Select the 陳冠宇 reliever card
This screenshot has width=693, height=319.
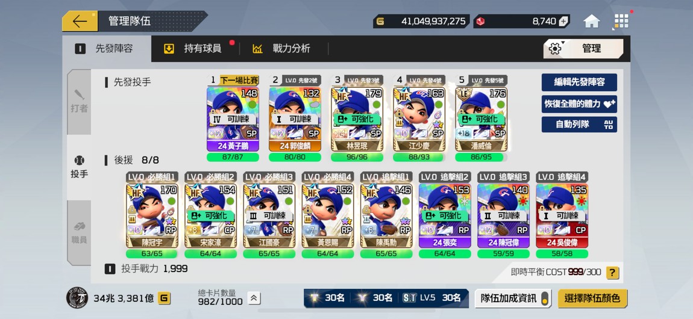152,215
